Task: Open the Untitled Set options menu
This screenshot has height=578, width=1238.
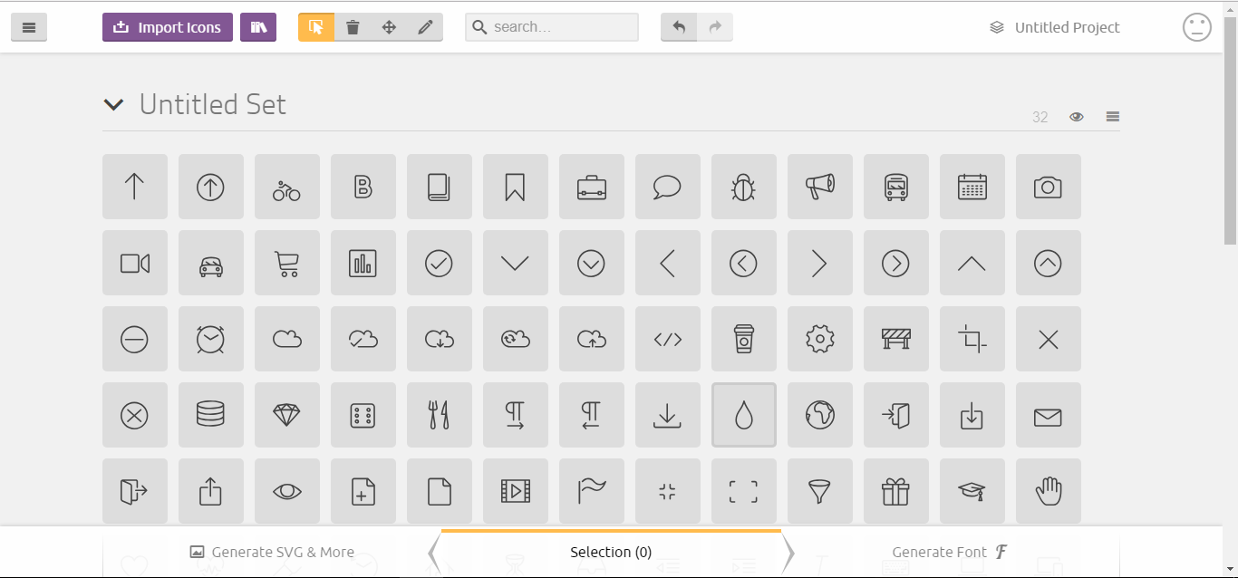Action: pyautogui.click(x=1113, y=117)
